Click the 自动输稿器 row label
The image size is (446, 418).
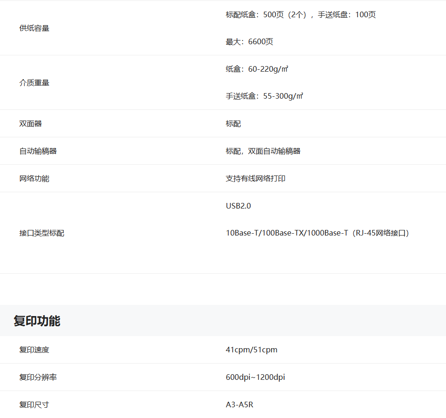click(x=38, y=151)
